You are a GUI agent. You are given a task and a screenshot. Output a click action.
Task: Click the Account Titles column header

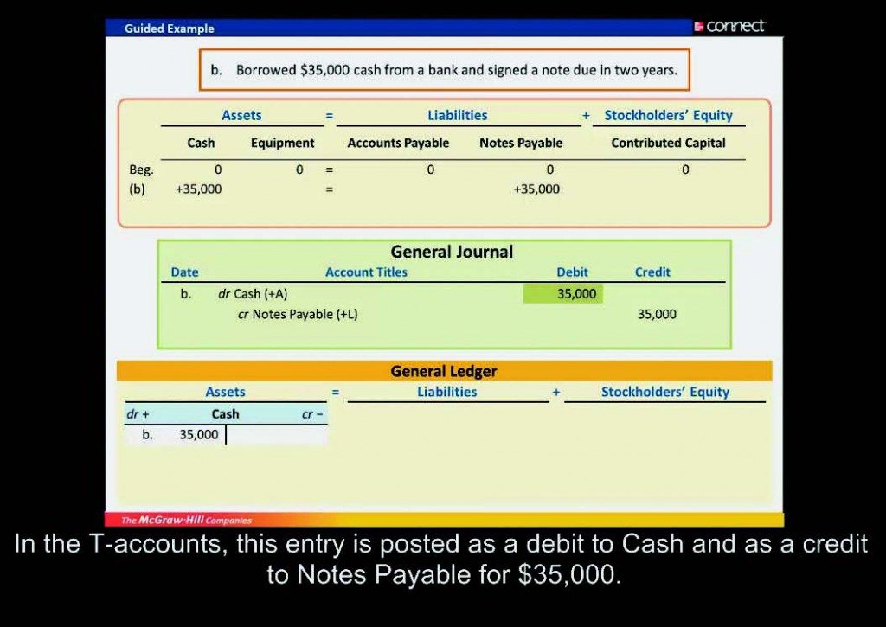[366, 272]
